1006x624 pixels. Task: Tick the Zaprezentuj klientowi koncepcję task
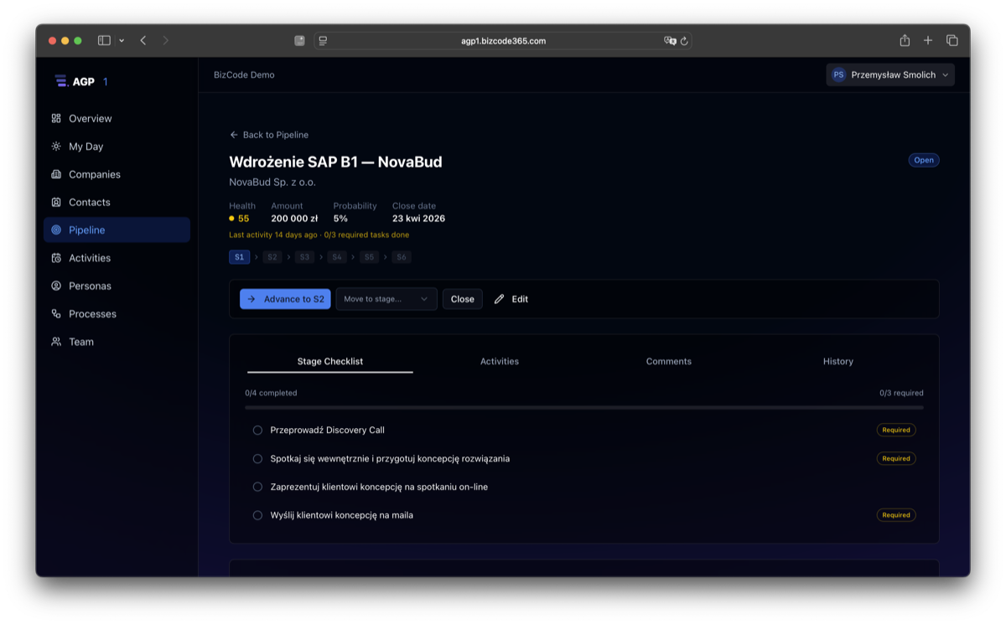257,487
